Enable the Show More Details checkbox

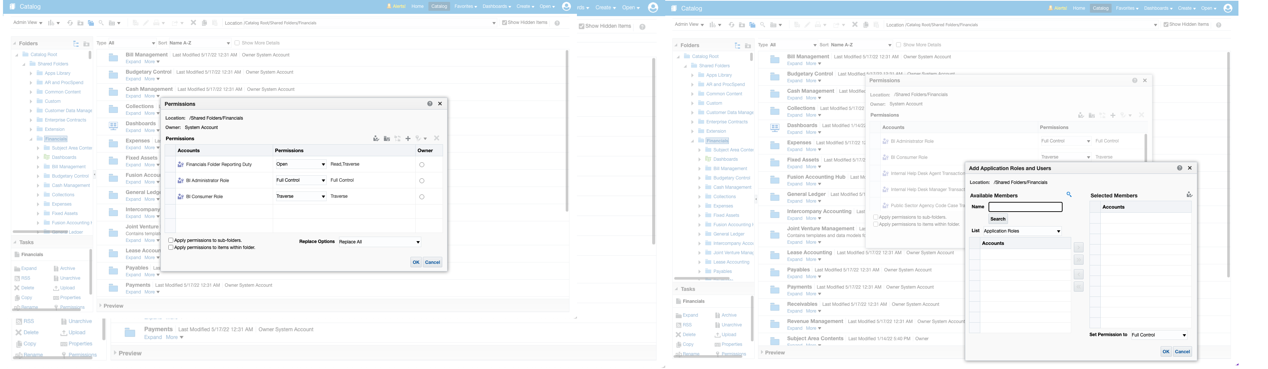click(237, 43)
